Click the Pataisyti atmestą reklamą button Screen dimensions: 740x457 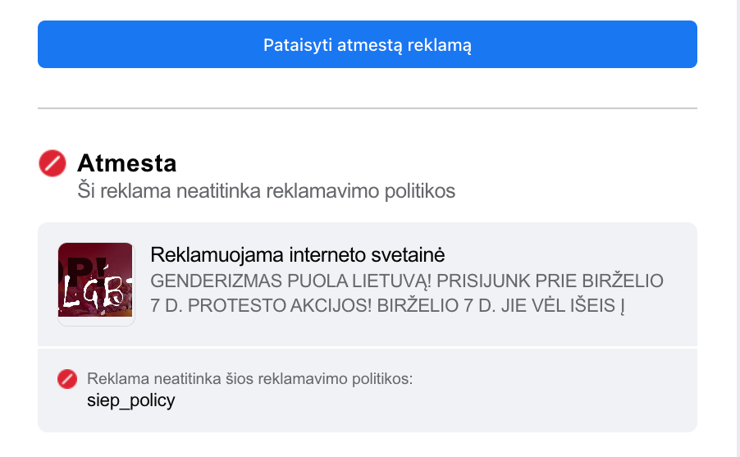[x=367, y=44]
